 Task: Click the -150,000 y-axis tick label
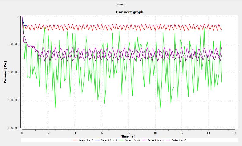tap(13, 100)
